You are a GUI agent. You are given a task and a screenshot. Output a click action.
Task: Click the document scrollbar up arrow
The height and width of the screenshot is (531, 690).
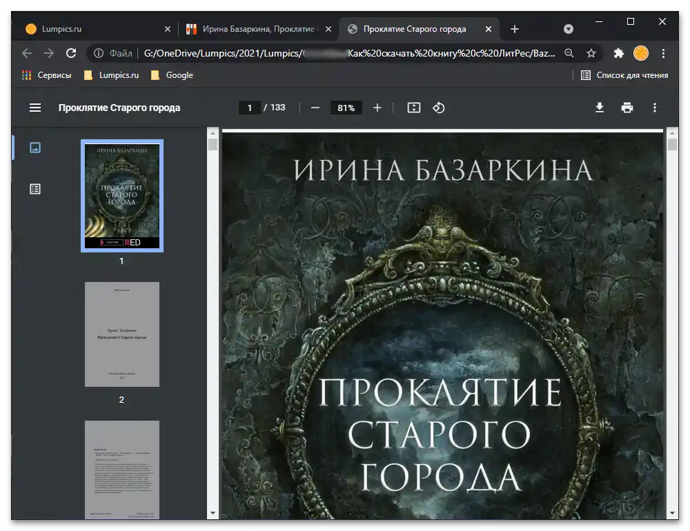click(x=672, y=133)
